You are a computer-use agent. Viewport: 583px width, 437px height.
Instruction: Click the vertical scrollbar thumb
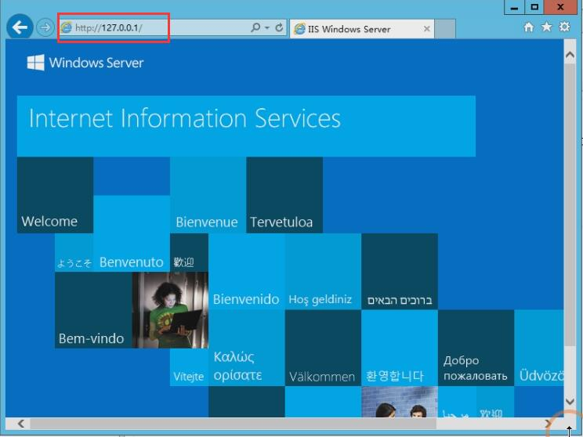click(x=570, y=204)
